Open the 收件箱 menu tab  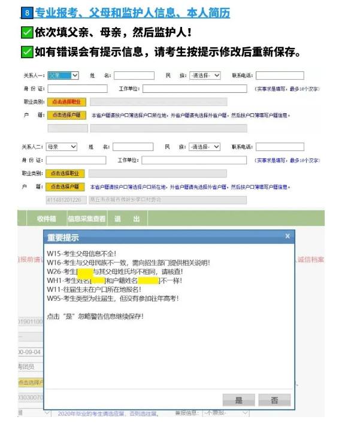tap(47, 219)
